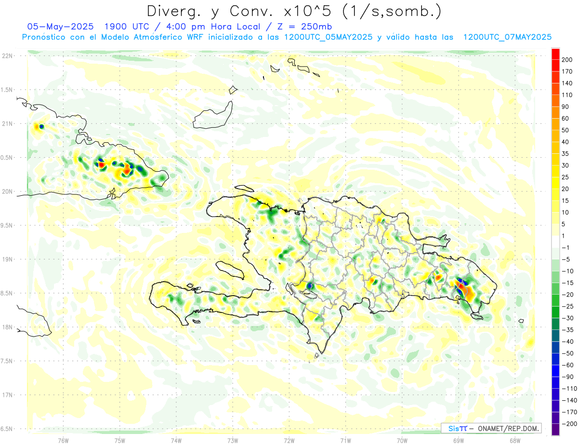Click the '19N' latitude label
578x447 pixels.
point(7,259)
